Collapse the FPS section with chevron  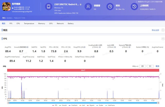(x=162, y=38)
